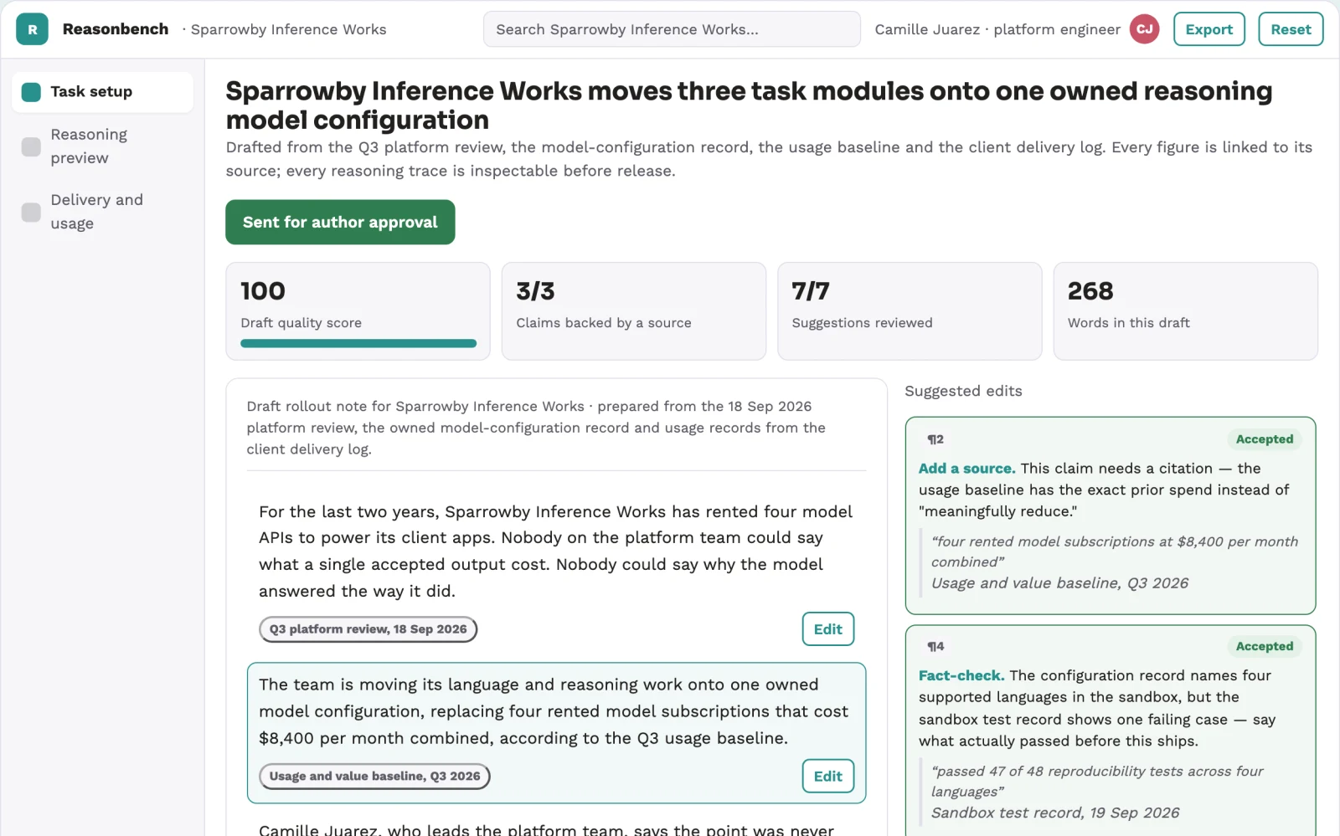The width and height of the screenshot is (1340, 836).
Task: Click the ¶2 paragraph marker
Action: tap(935, 439)
